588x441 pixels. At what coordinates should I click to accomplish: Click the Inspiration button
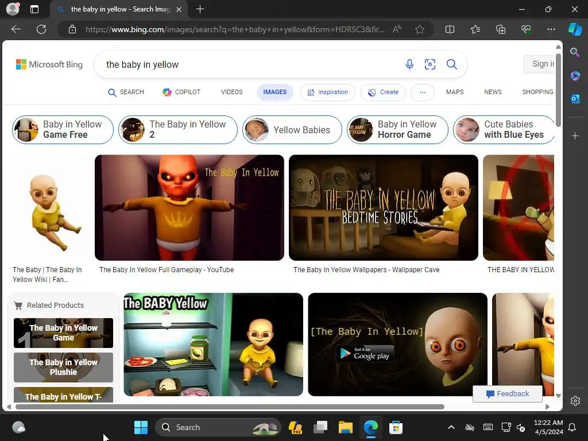pyautogui.click(x=328, y=92)
